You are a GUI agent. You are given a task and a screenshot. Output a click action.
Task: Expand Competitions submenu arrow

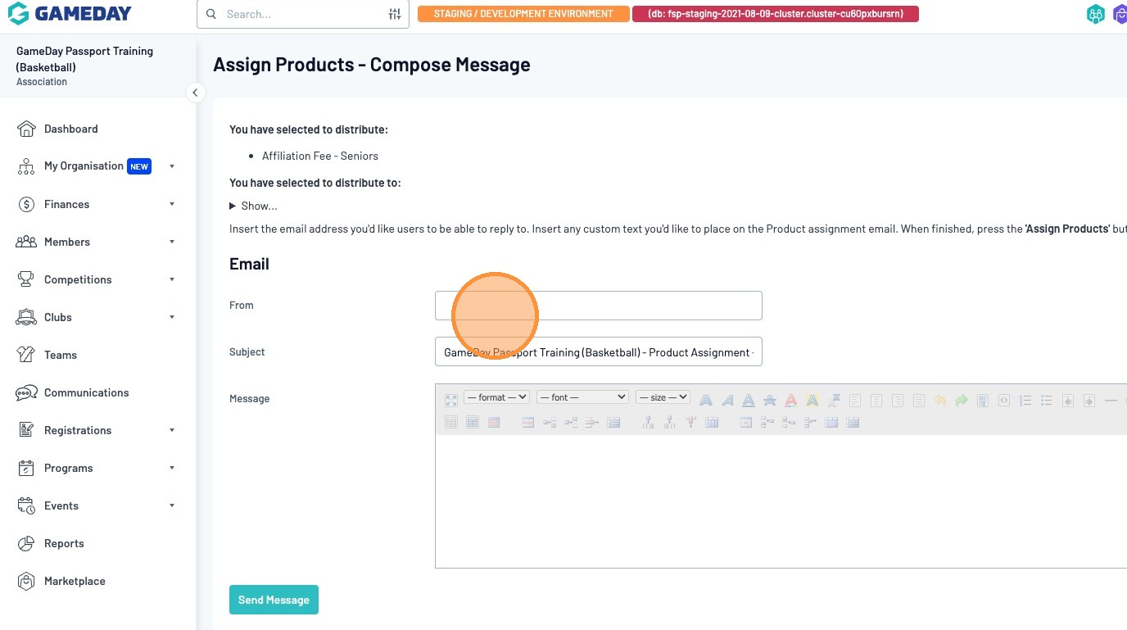pos(172,279)
